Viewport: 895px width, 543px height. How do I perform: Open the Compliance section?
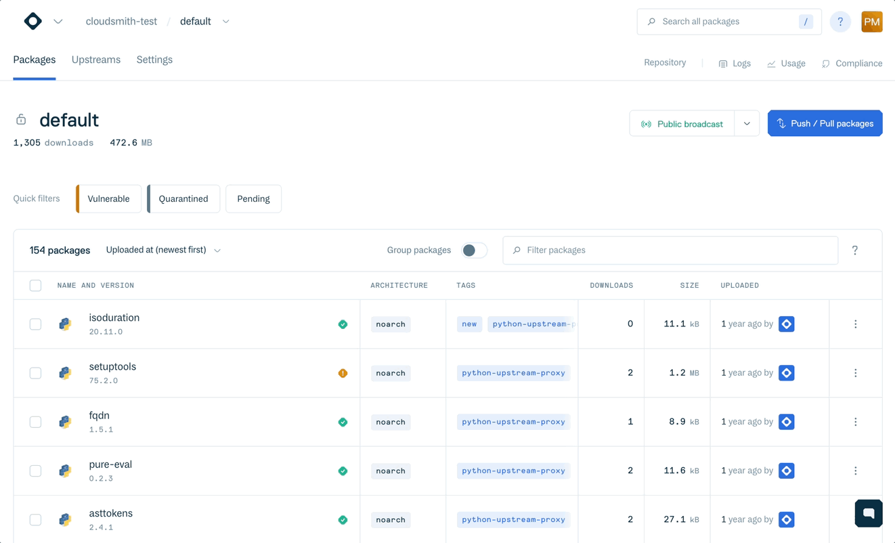(x=852, y=64)
